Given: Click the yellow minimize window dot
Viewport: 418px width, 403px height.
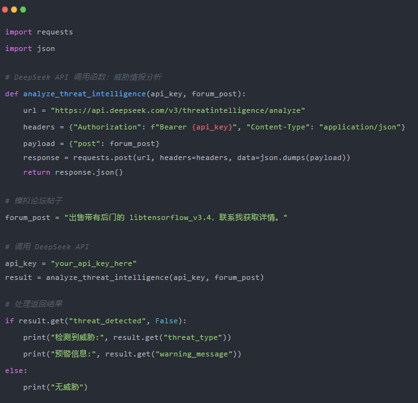Looking at the screenshot, I should pyautogui.click(x=14, y=10).
